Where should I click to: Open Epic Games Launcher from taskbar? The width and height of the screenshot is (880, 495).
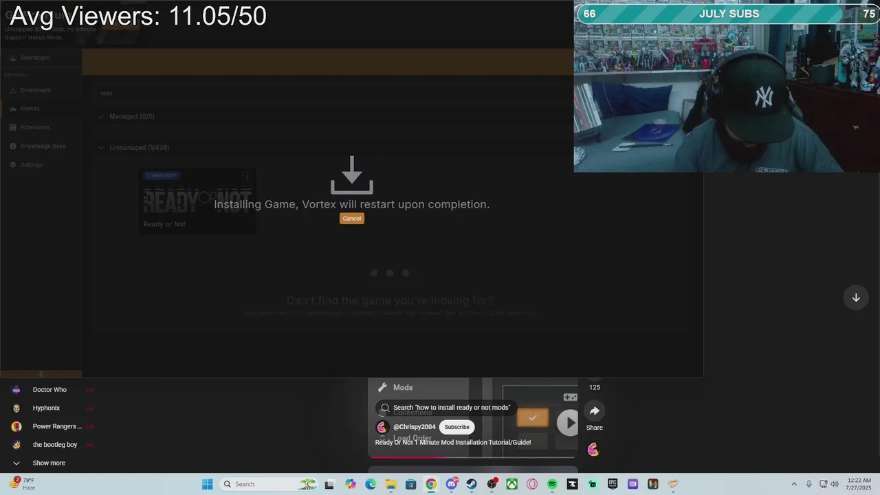(613, 485)
